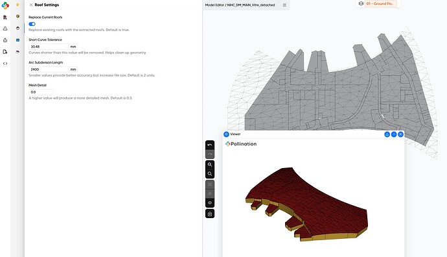Image resolution: width=447 pixels, height=257 pixels.
Task: Click the 'Smaller values provide better accuracy' help text
Action: pyautogui.click(x=92, y=75)
